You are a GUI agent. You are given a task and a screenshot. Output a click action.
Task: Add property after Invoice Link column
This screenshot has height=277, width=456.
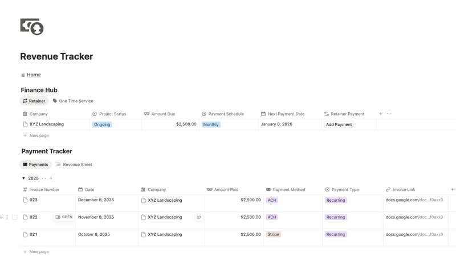tap(452, 190)
